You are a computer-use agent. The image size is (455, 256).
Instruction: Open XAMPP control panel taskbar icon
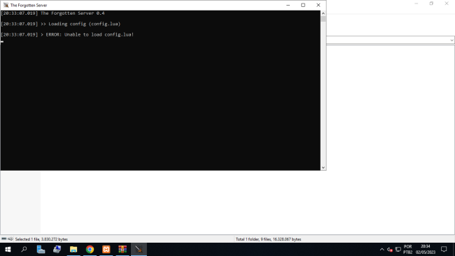pos(106,249)
